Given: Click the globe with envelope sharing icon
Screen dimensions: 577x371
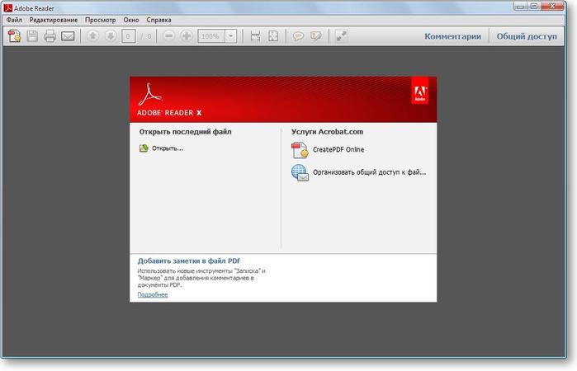Looking at the screenshot, I should (x=300, y=172).
